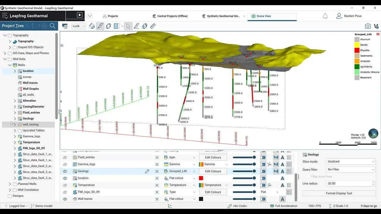The image size is (381, 214).
Task: Select the survey item in Project Tree
Action: 27,77
